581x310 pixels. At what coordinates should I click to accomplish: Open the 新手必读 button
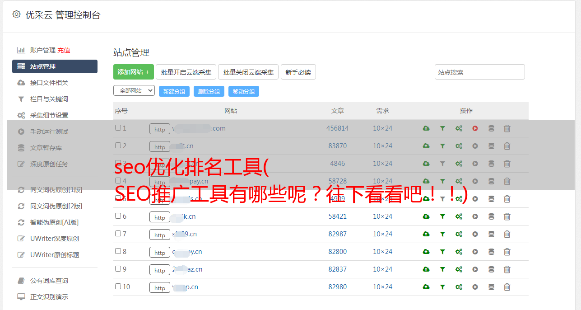(x=298, y=72)
